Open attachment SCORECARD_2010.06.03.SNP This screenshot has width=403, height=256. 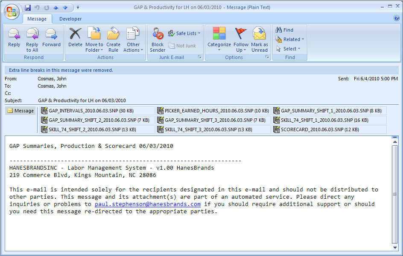click(330, 129)
